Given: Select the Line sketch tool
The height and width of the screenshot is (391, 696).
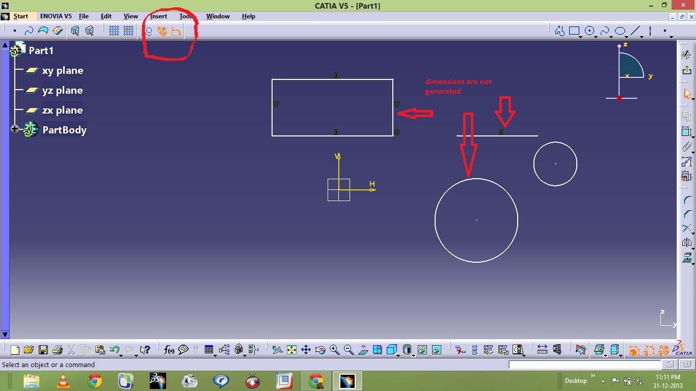Looking at the screenshot, I should (x=635, y=31).
